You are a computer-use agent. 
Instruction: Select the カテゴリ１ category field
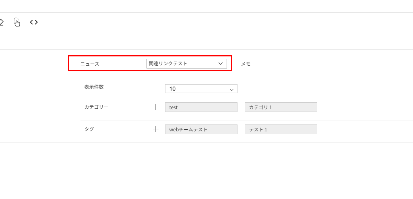281,107
